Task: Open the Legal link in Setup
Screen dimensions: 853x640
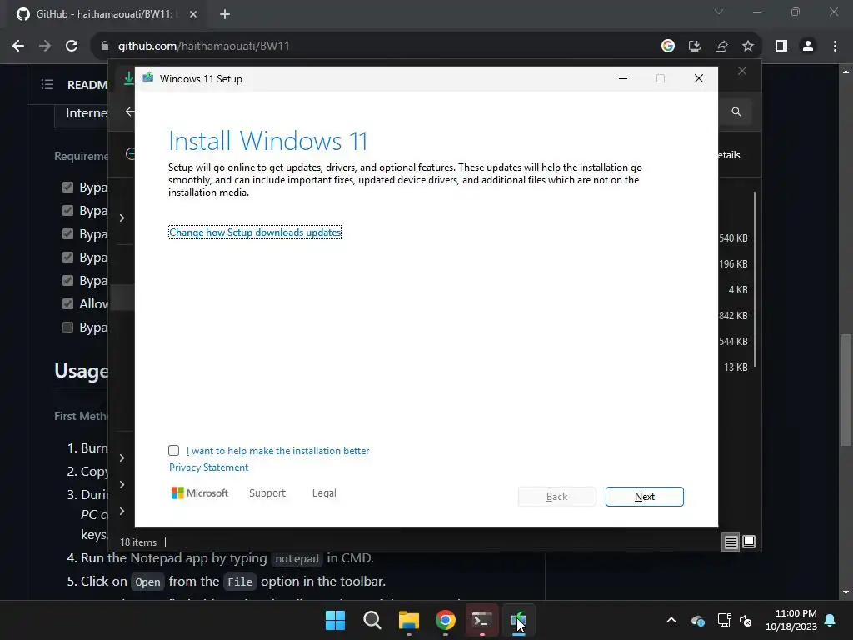Action: point(324,492)
